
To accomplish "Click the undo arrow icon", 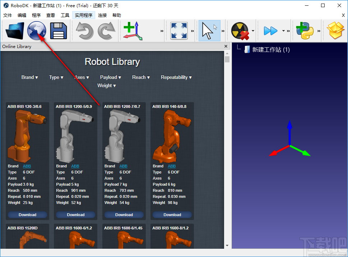I will pos(85,30).
